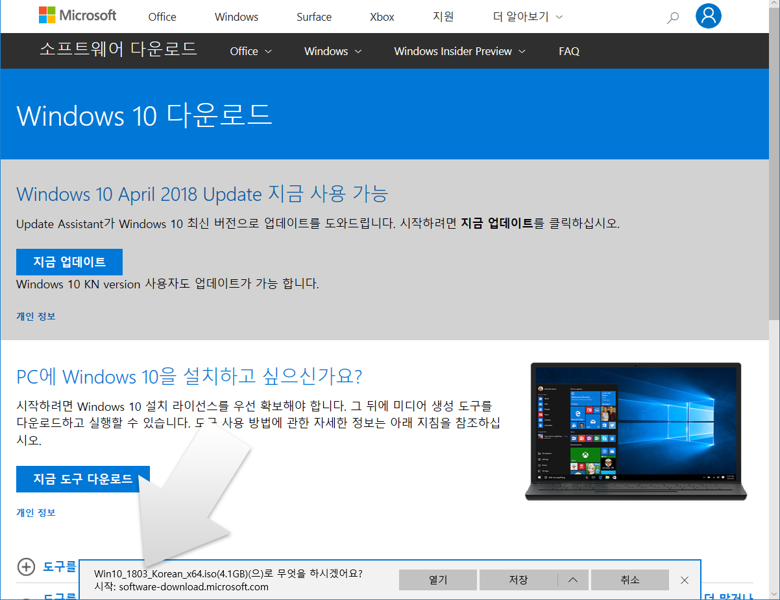Click 저장 to save the ISO
The image size is (780, 600).
click(x=518, y=580)
